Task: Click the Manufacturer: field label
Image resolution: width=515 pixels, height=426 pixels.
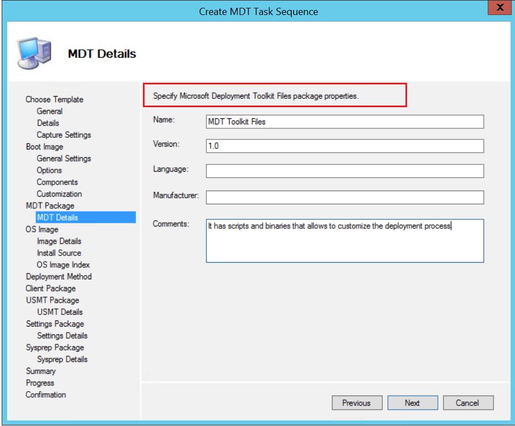Action: point(176,195)
